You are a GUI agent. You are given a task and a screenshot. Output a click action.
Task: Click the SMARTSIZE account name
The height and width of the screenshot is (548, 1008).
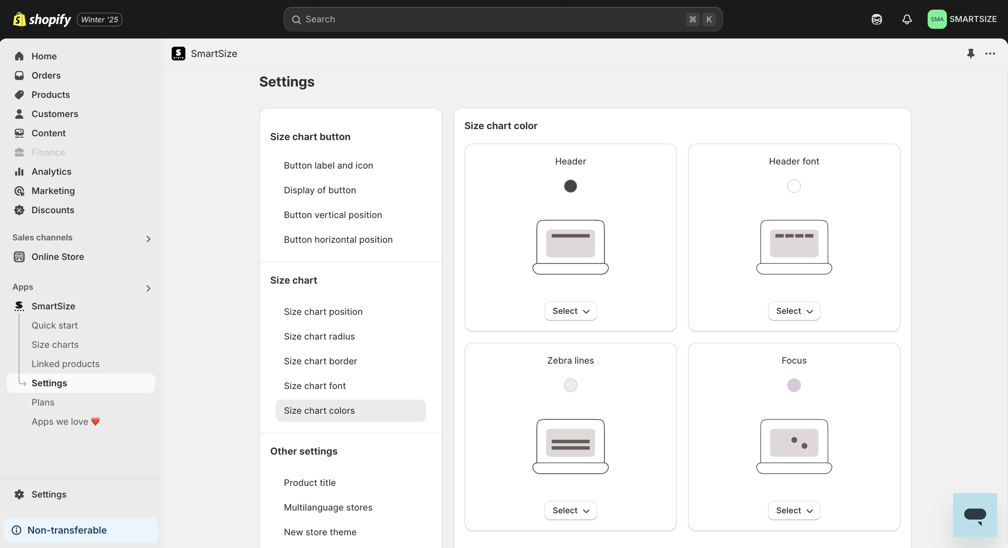click(973, 19)
